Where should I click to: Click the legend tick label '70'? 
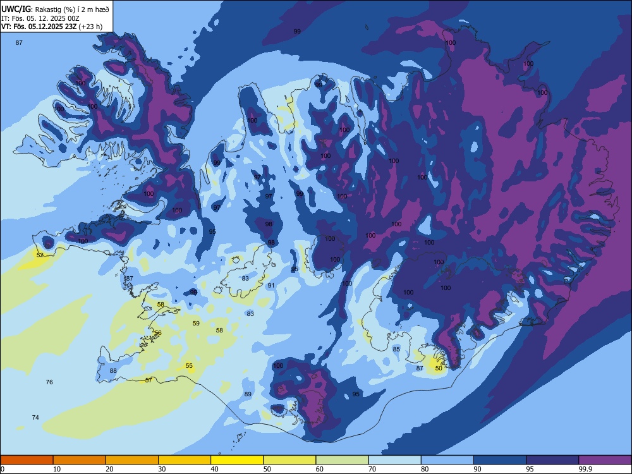point(372,469)
